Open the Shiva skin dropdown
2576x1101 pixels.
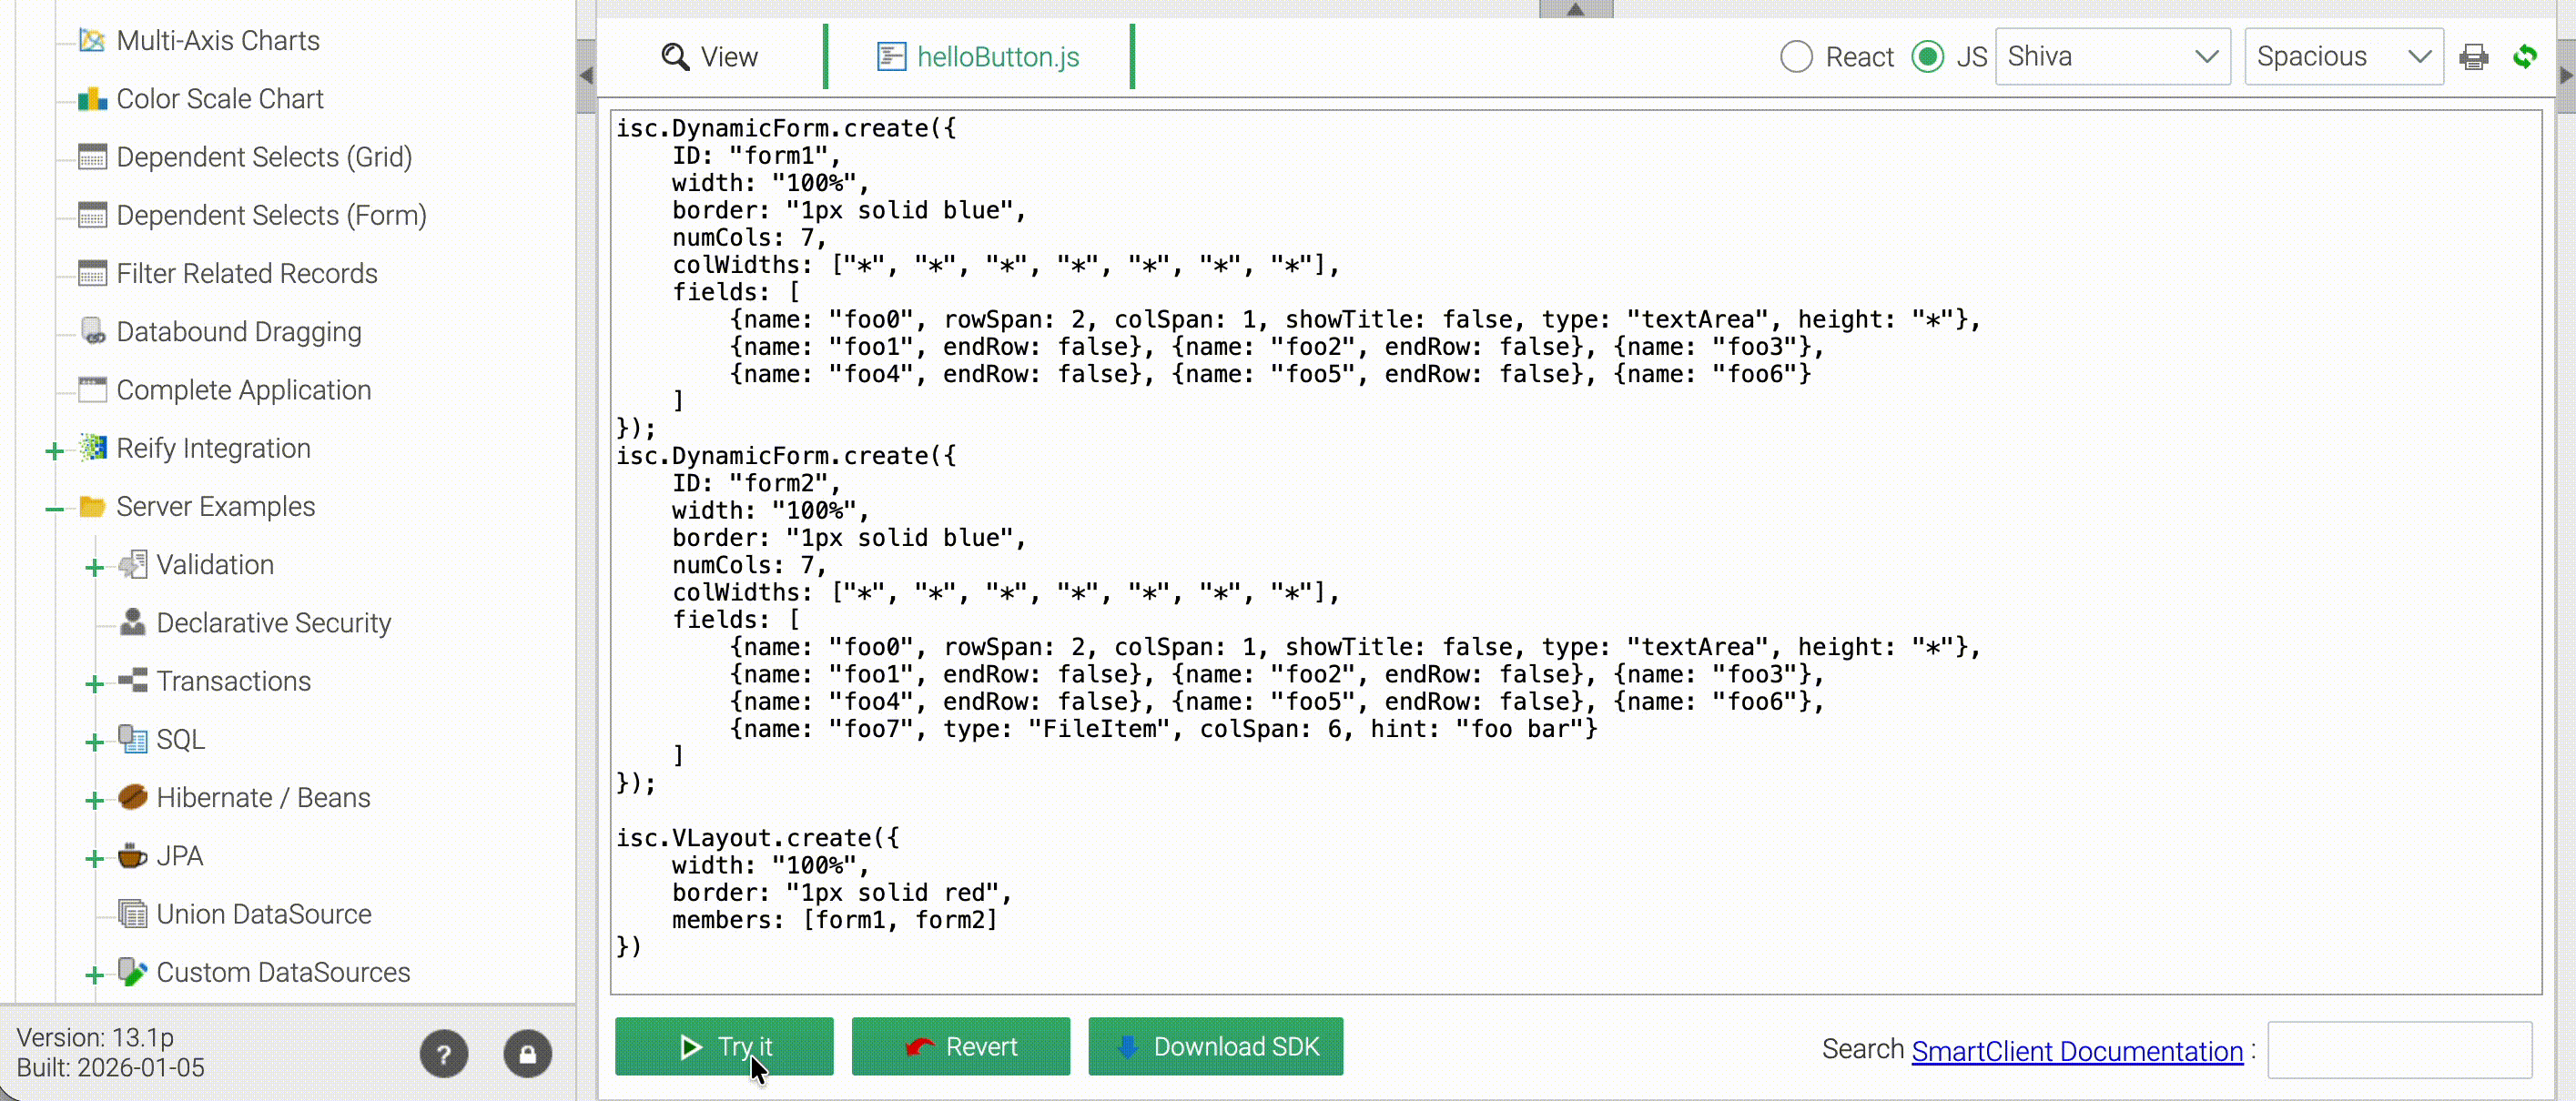coord(2112,57)
